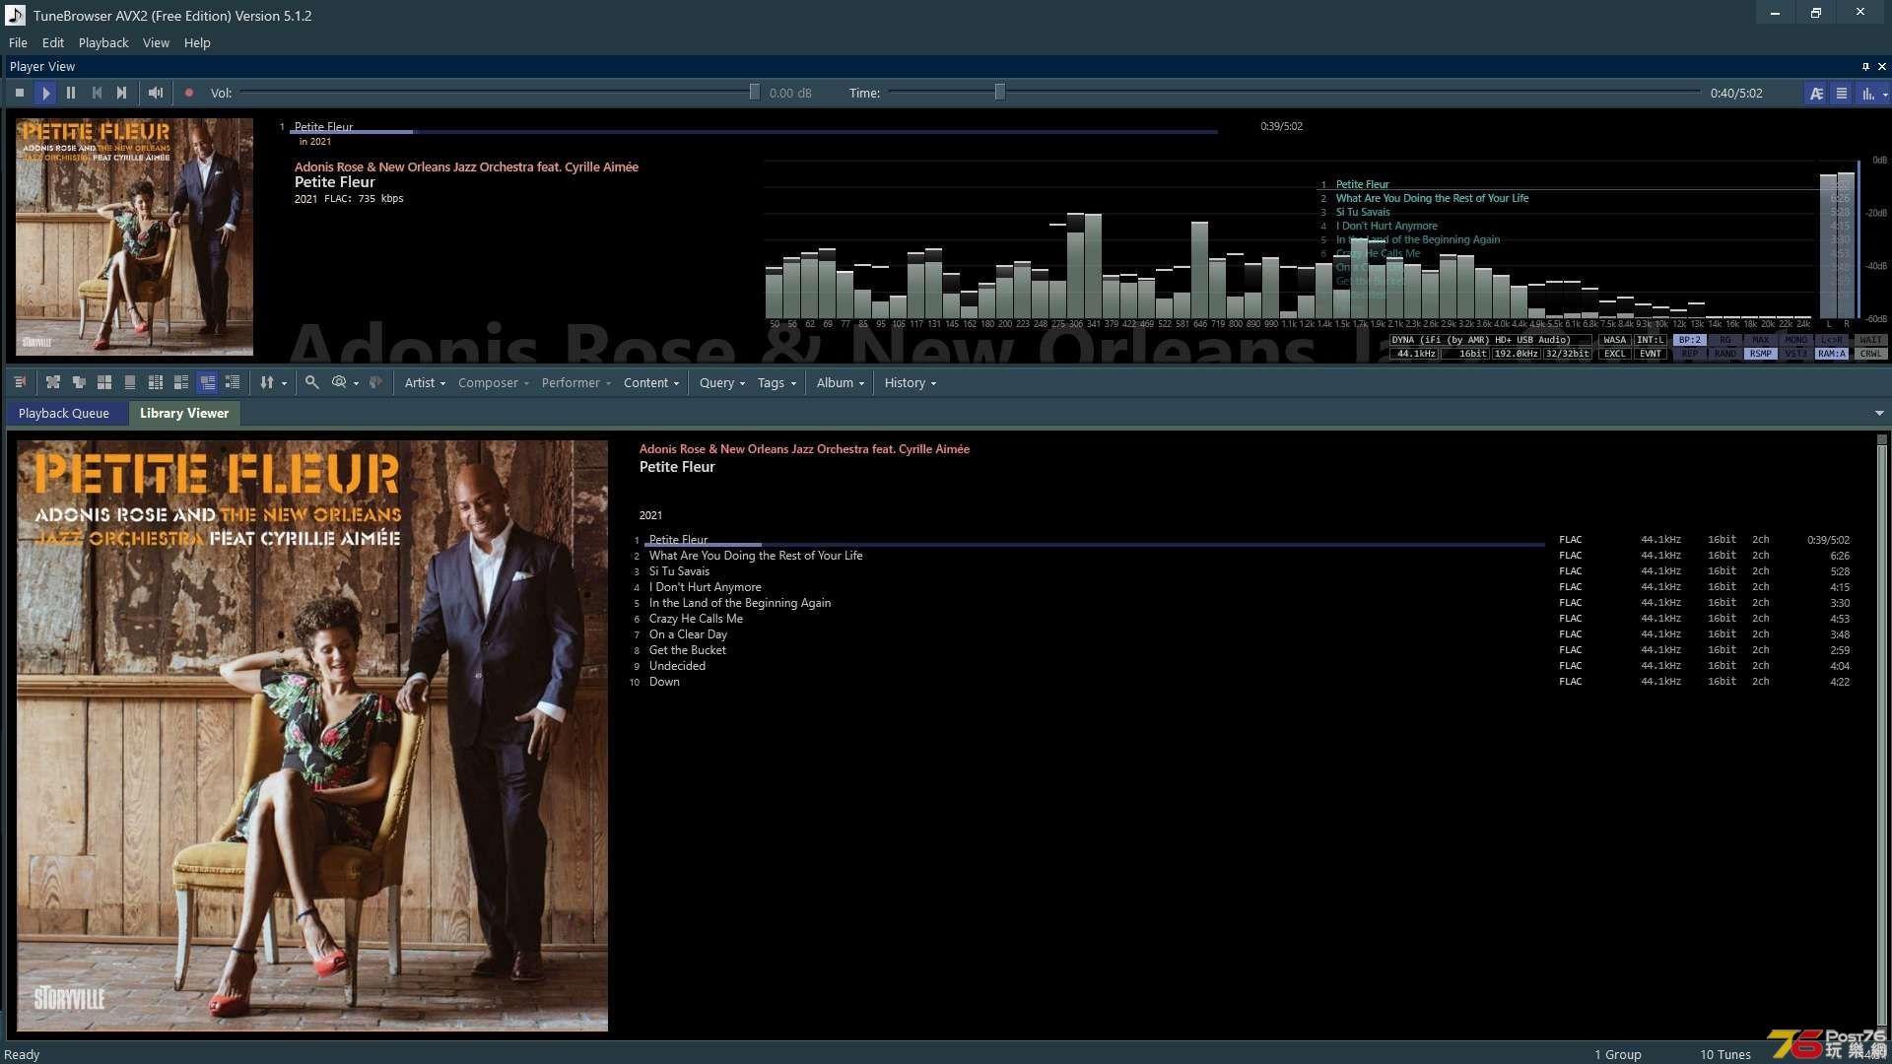Open the Tags dropdown
This screenshot has width=1892, height=1064.
point(777,382)
